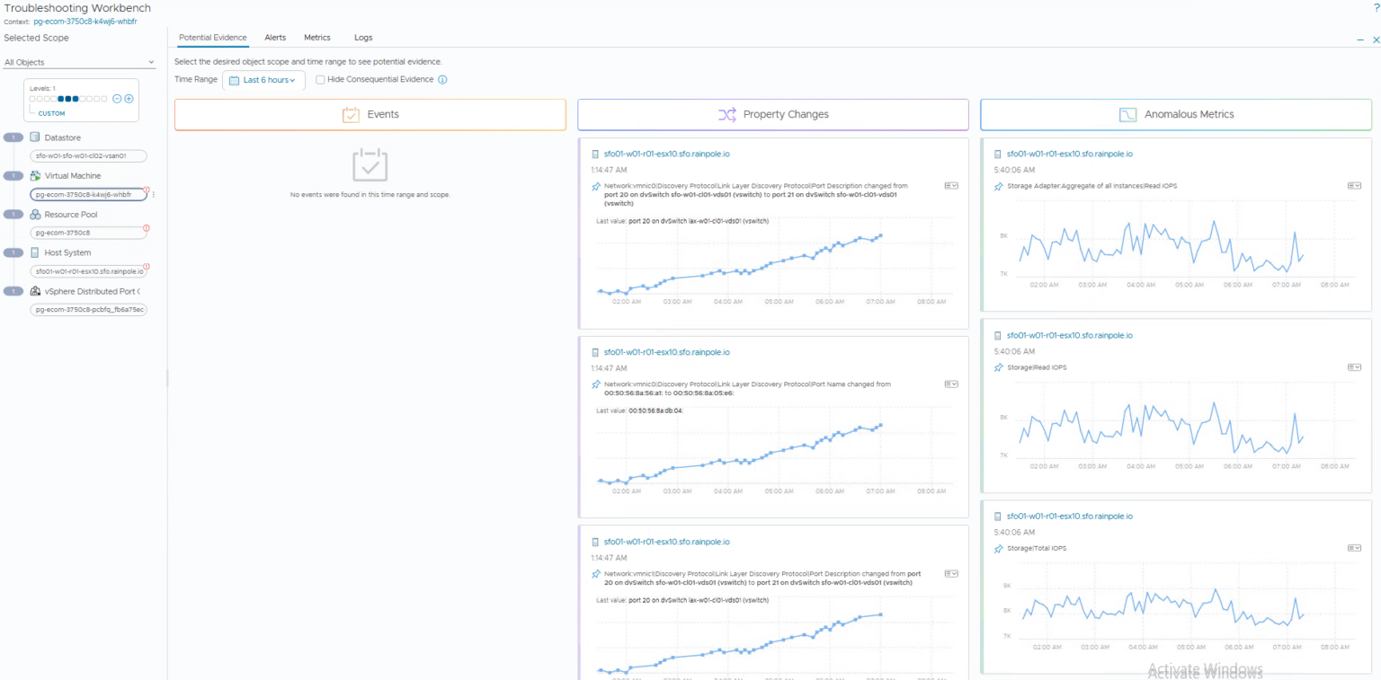Toggle Hide Consequential Evidence checkbox
Viewport: 1381px width, 680px height.
tap(320, 80)
